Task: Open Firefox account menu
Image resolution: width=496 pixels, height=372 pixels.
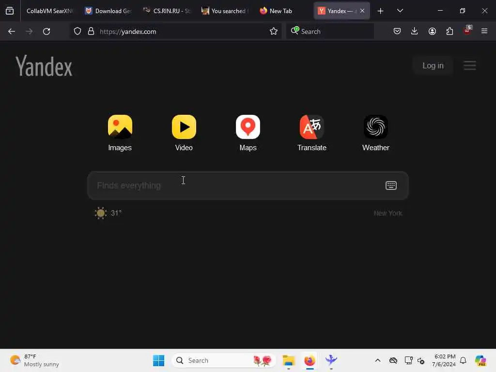Action: click(432, 31)
